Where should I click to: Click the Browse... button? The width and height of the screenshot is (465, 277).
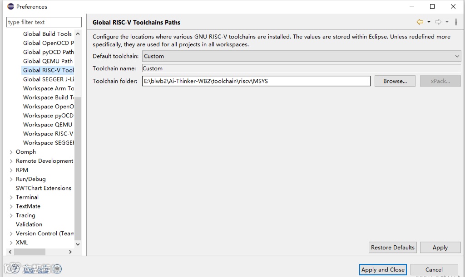tap(395, 81)
